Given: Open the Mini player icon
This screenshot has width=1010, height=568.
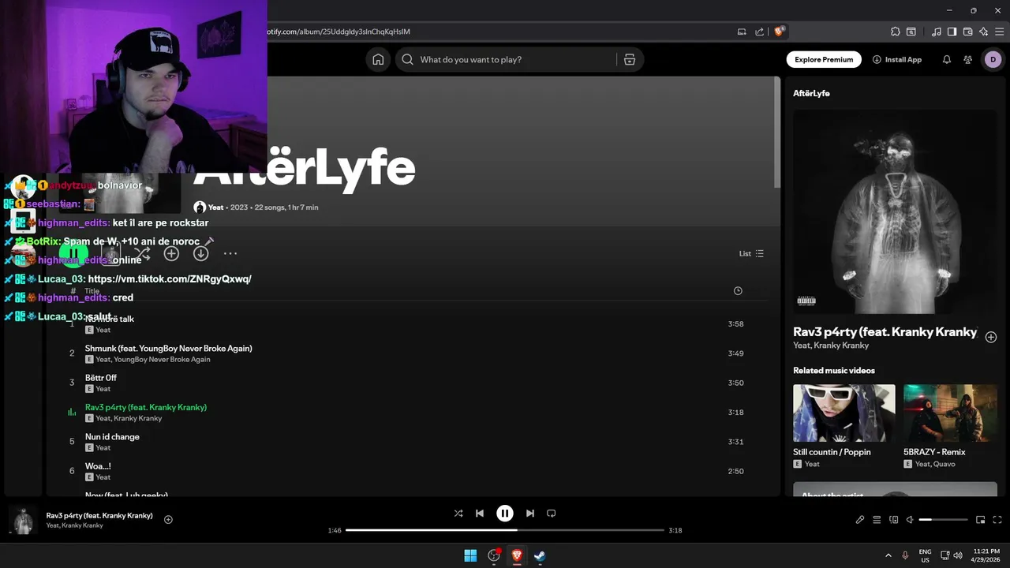Looking at the screenshot, I should pos(980,520).
